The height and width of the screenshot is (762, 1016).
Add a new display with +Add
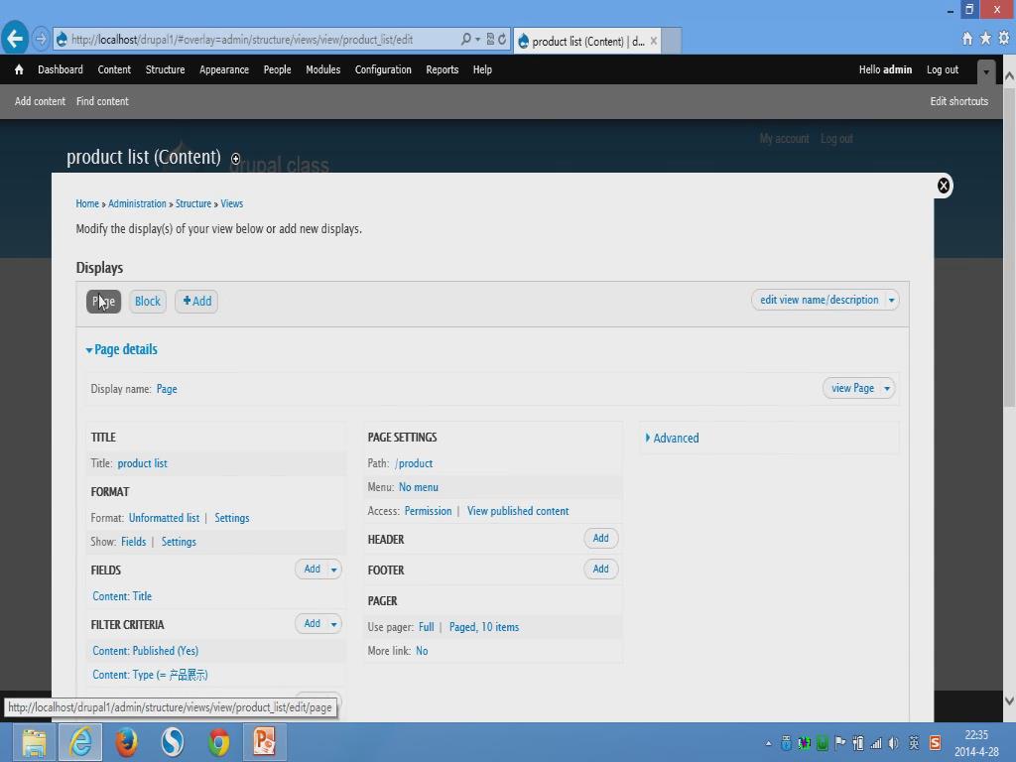(197, 302)
